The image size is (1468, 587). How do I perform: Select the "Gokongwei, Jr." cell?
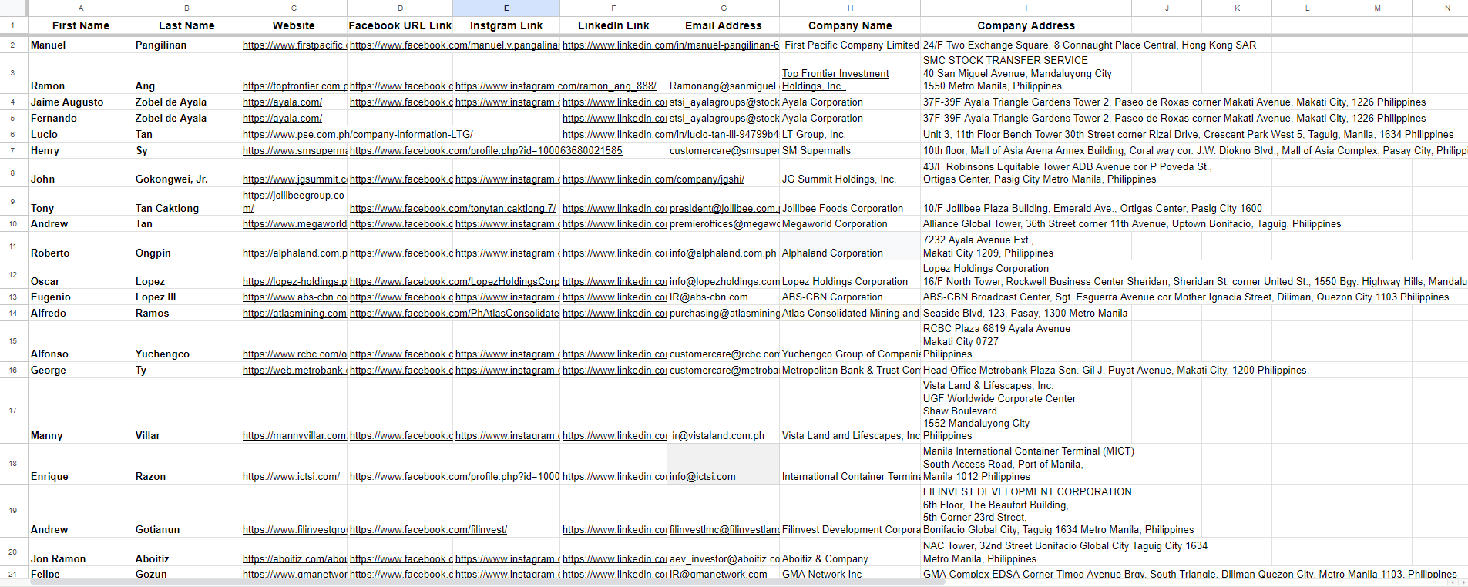(186, 173)
